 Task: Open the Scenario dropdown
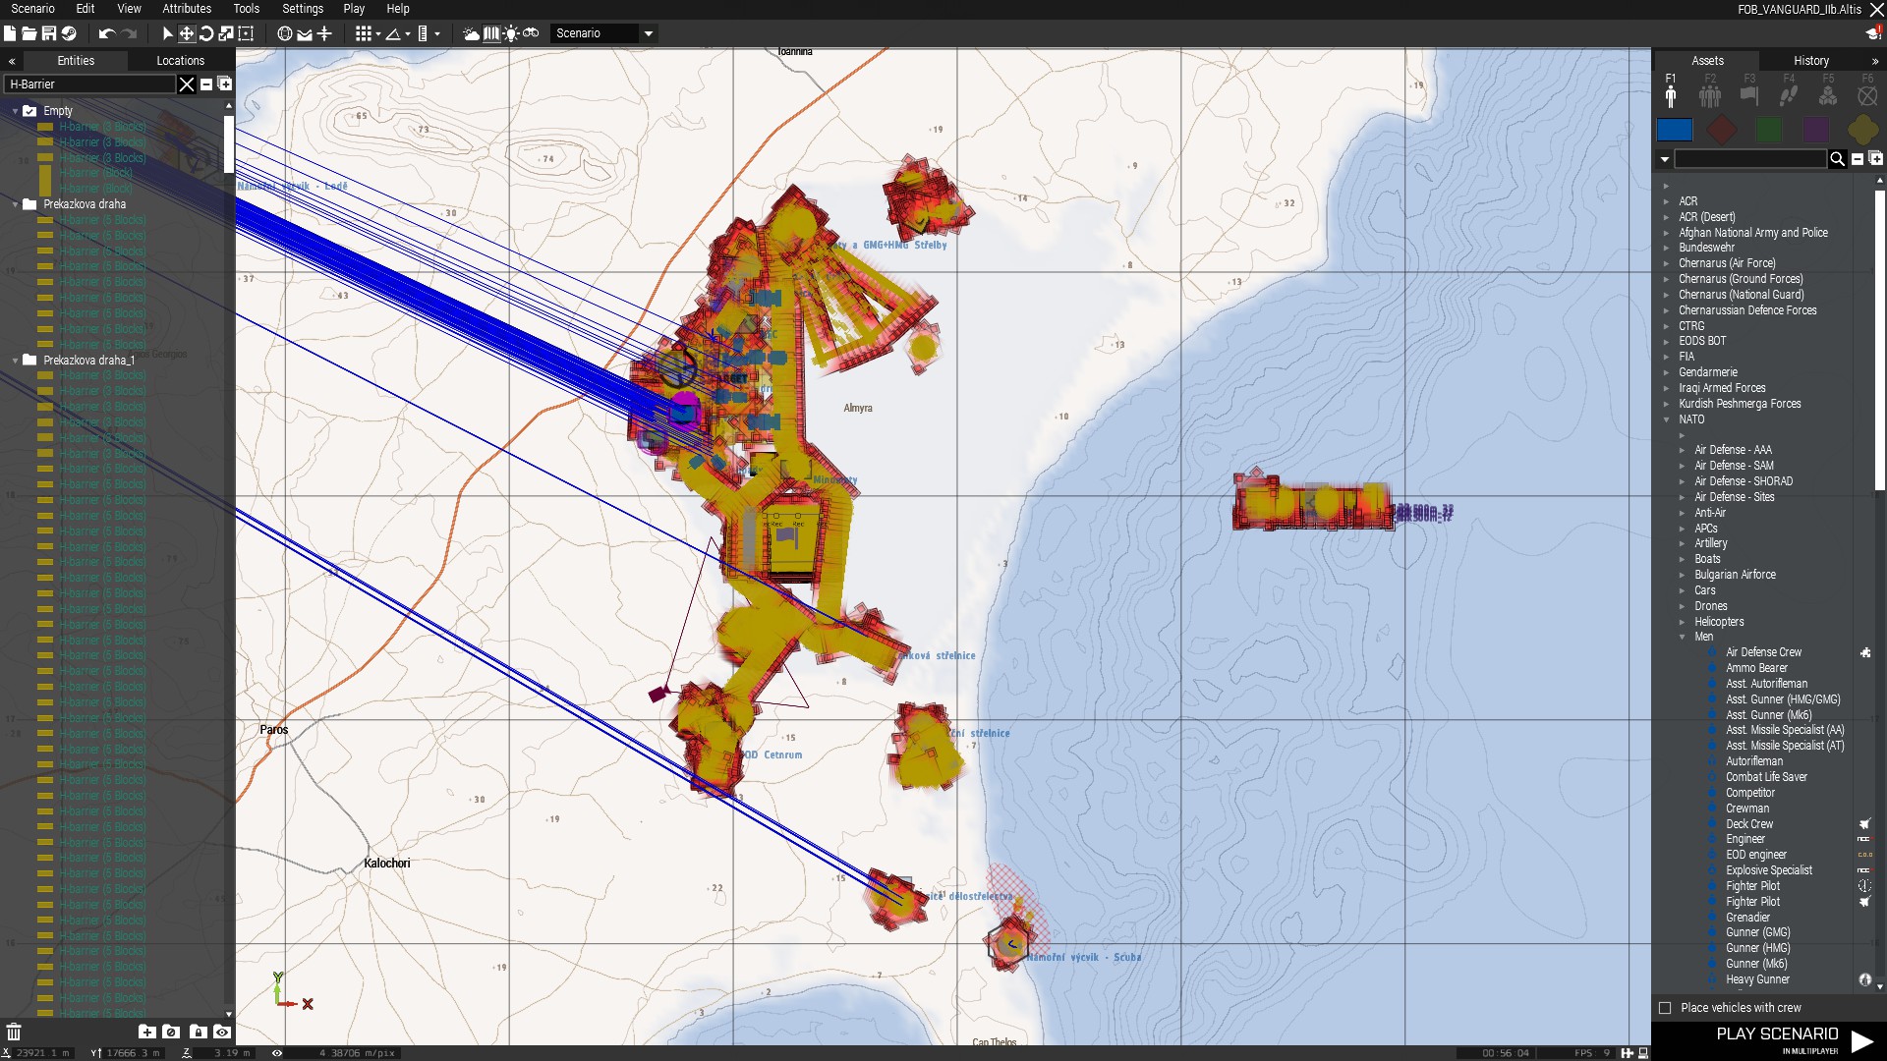603,33
